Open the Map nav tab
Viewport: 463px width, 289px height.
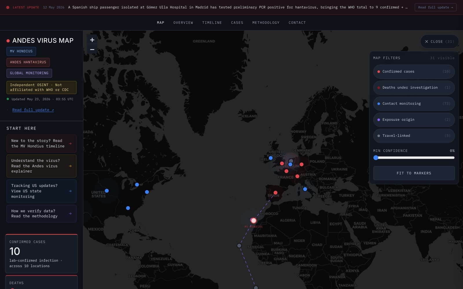coord(161,23)
